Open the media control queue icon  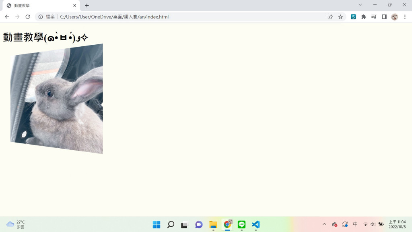(x=374, y=17)
